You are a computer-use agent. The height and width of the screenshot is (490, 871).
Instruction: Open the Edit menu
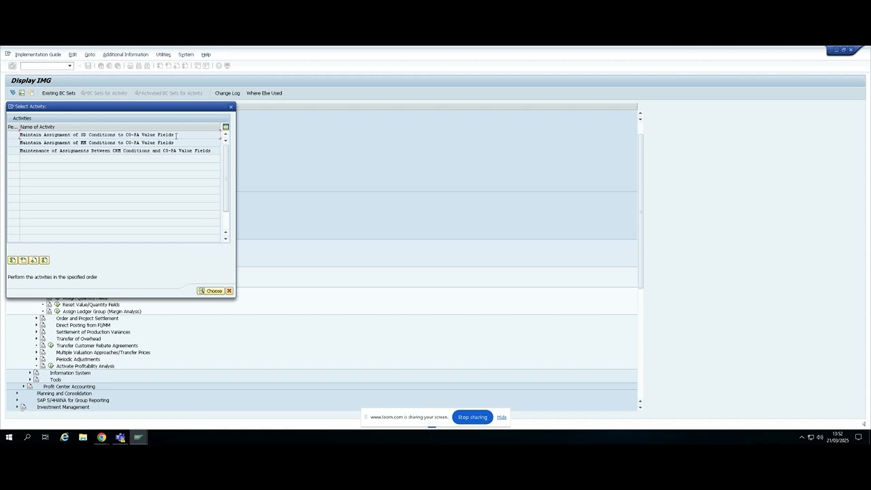[72, 54]
